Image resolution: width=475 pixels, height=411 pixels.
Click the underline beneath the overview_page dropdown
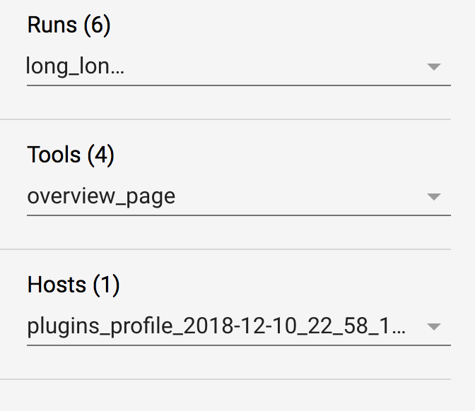pos(239,215)
